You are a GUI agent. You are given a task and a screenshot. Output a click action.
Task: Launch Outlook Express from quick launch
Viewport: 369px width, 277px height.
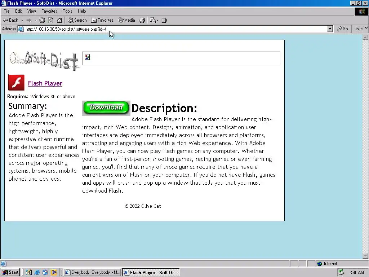click(x=45, y=272)
